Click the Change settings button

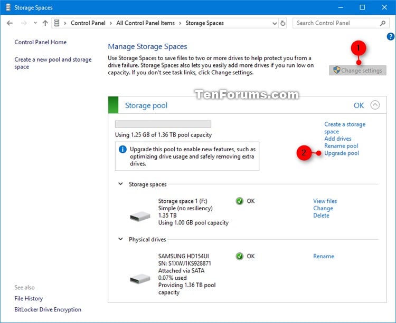tap(357, 70)
